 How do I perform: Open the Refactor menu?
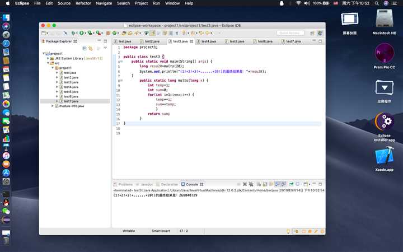pos(83,3)
